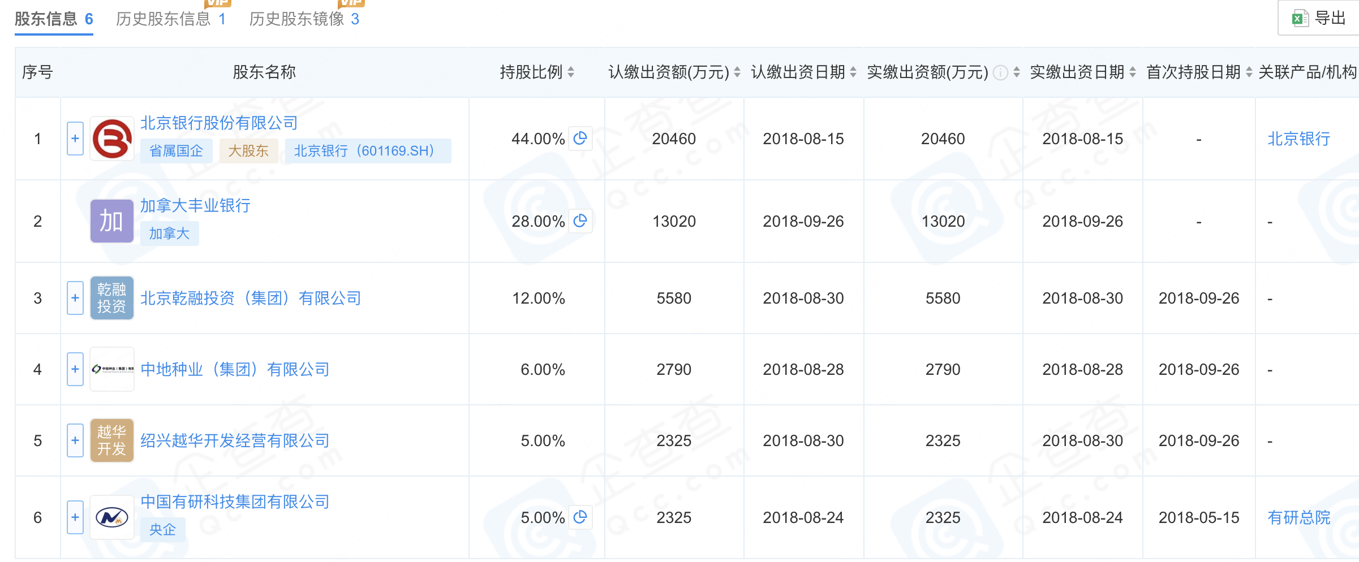
Task: View equity pie chart beside 44.00%
Action: pyautogui.click(x=580, y=139)
